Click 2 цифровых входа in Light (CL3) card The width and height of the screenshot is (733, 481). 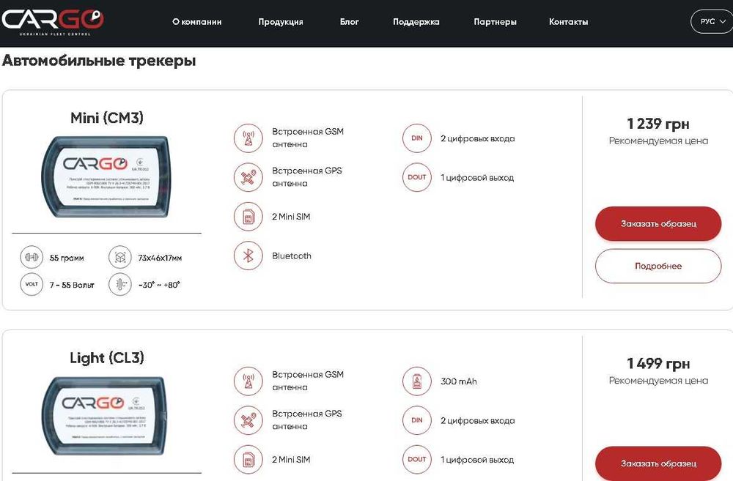click(478, 421)
